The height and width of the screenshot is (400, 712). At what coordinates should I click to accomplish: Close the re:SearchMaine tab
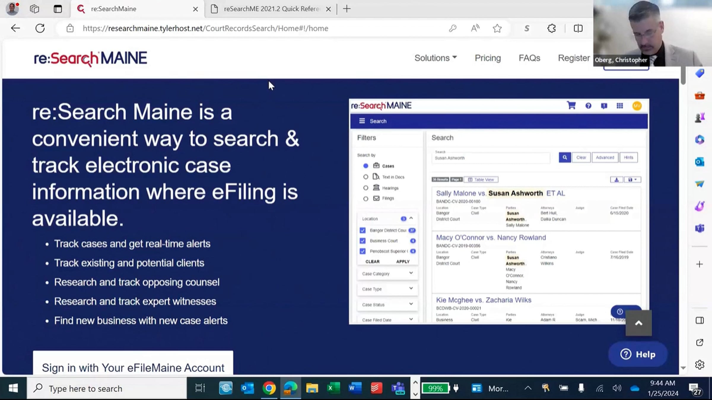(x=195, y=9)
